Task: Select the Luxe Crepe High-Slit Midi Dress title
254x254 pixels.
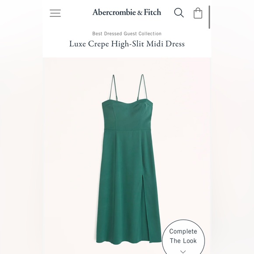Action: pos(127,44)
